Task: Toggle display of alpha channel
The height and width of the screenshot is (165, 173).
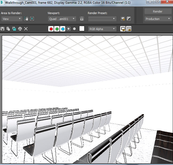Action: tap(69, 29)
